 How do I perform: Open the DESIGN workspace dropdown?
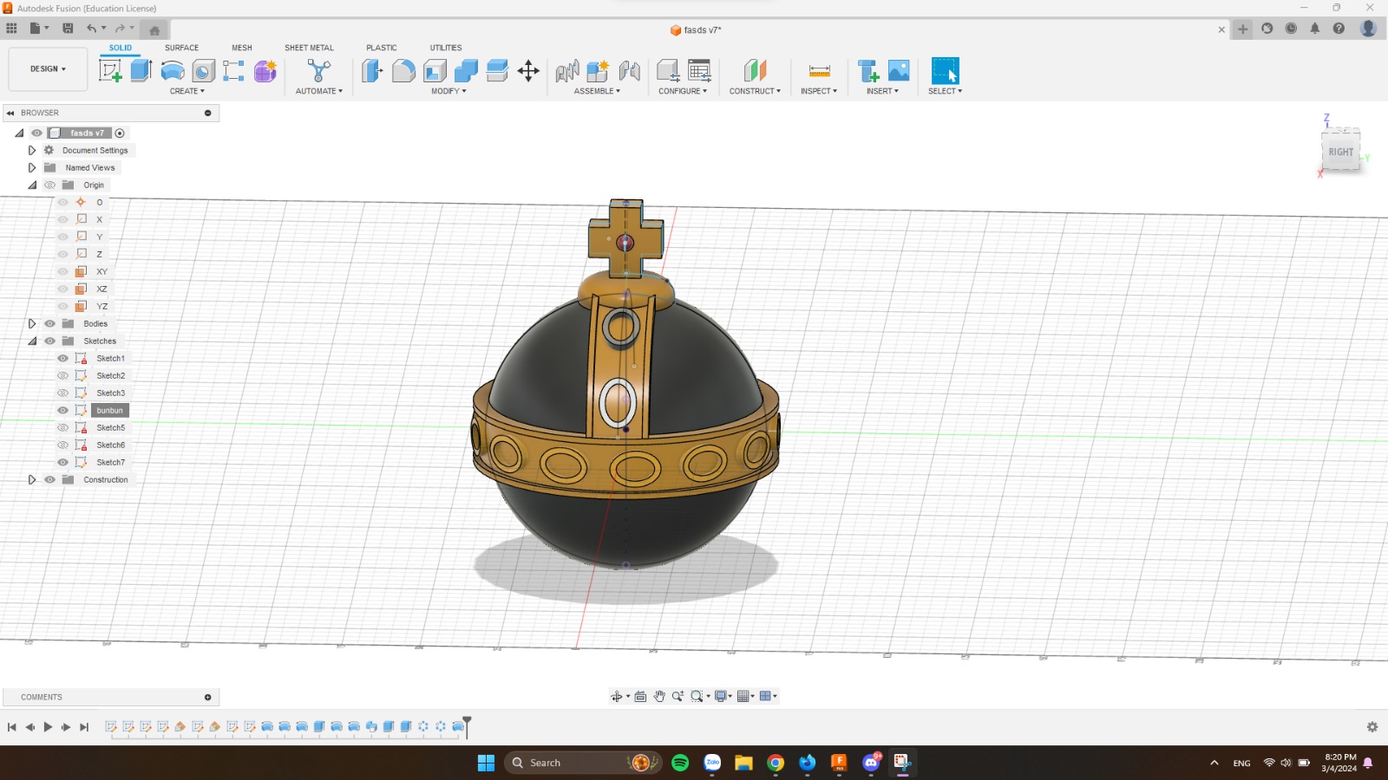[x=48, y=69]
